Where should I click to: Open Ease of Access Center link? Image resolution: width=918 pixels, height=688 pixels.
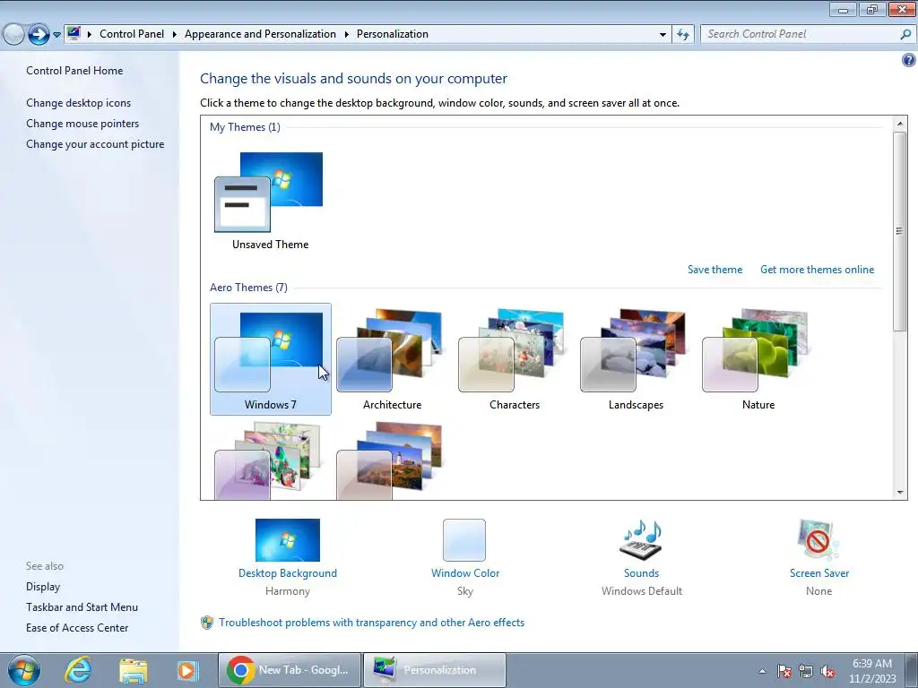[77, 628]
